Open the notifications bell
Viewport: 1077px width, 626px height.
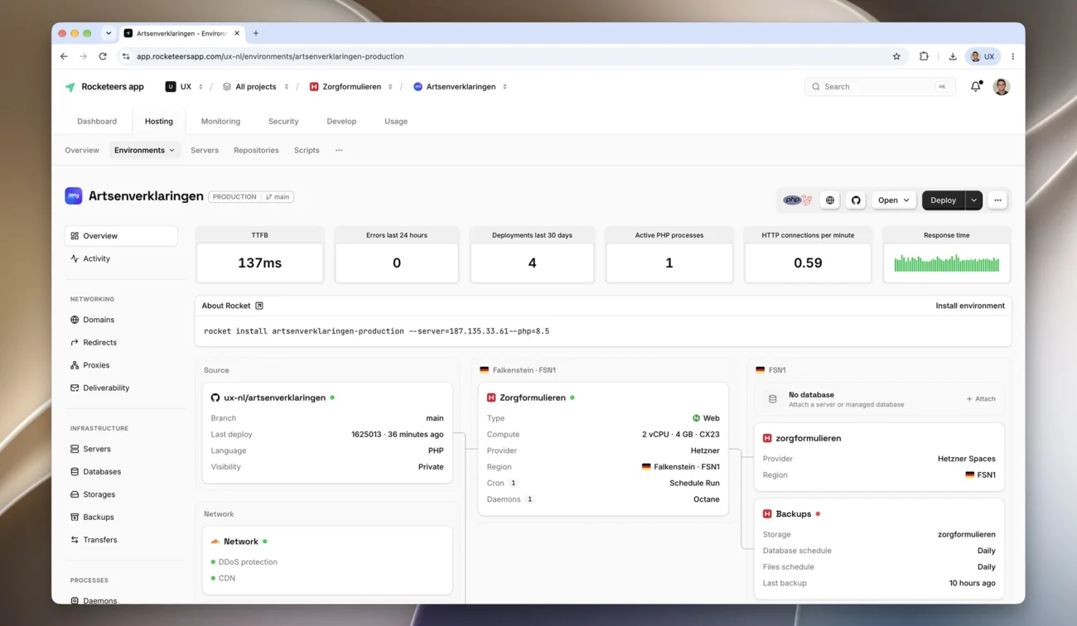pos(976,86)
